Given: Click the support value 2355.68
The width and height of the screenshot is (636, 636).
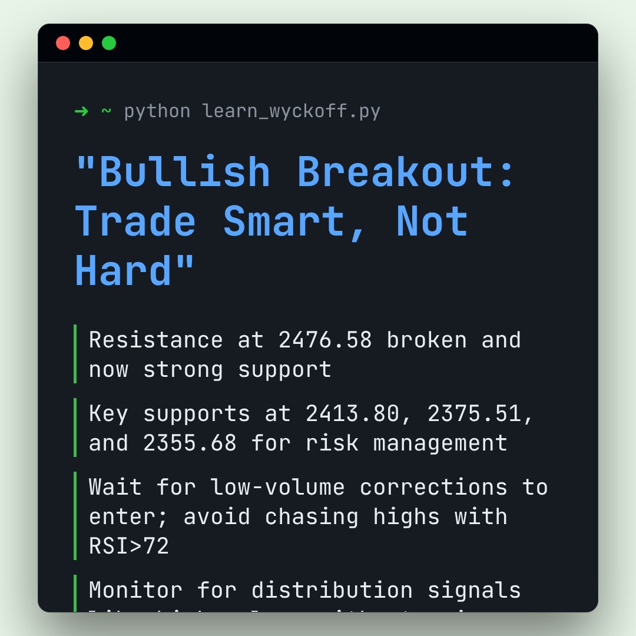Looking at the screenshot, I should (190, 443).
